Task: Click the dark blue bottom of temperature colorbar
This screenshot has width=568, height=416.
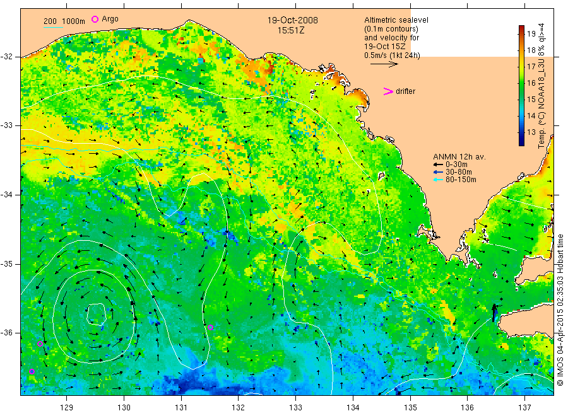Action: [521, 142]
